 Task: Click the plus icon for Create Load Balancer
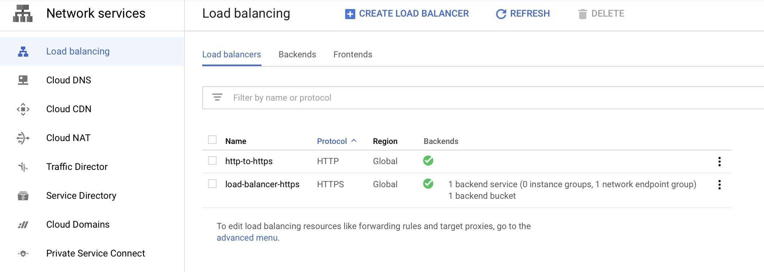click(x=350, y=14)
